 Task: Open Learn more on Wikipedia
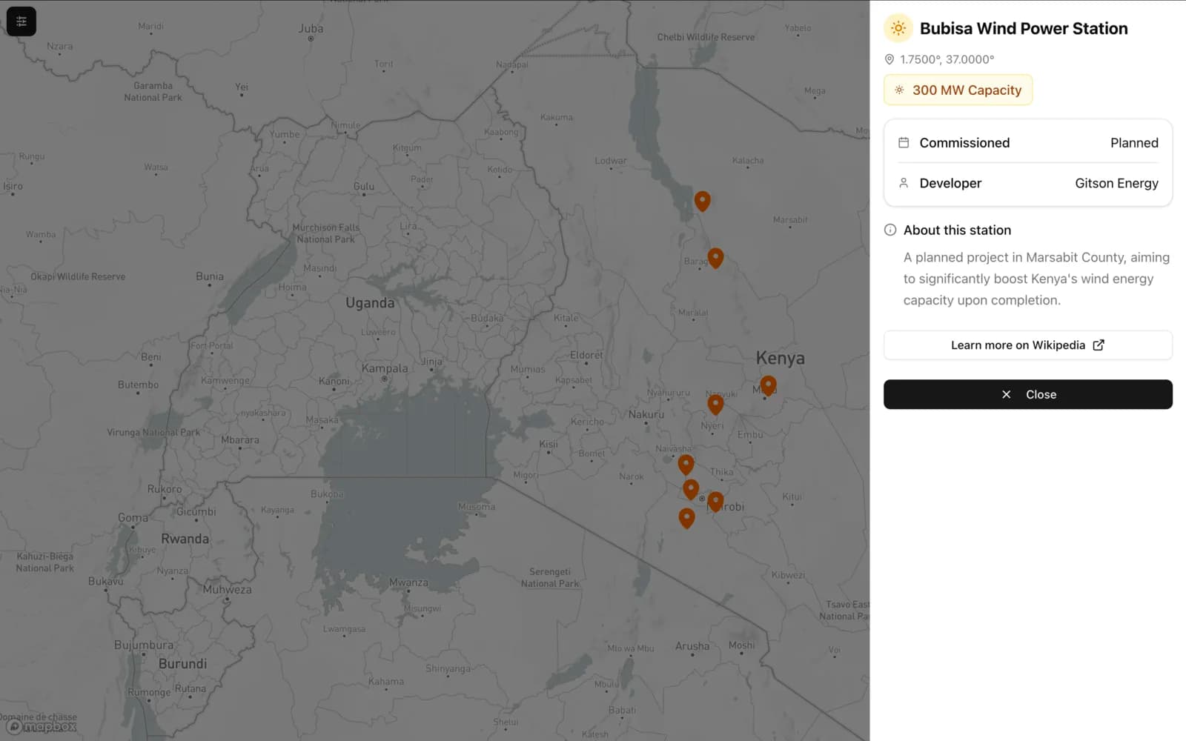point(1028,345)
